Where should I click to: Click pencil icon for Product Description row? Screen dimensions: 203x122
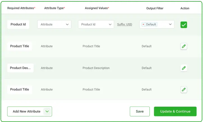(184, 68)
